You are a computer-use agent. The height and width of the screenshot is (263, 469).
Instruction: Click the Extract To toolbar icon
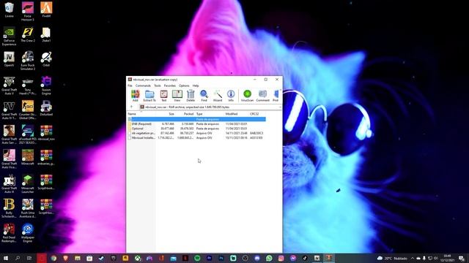(149, 96)
